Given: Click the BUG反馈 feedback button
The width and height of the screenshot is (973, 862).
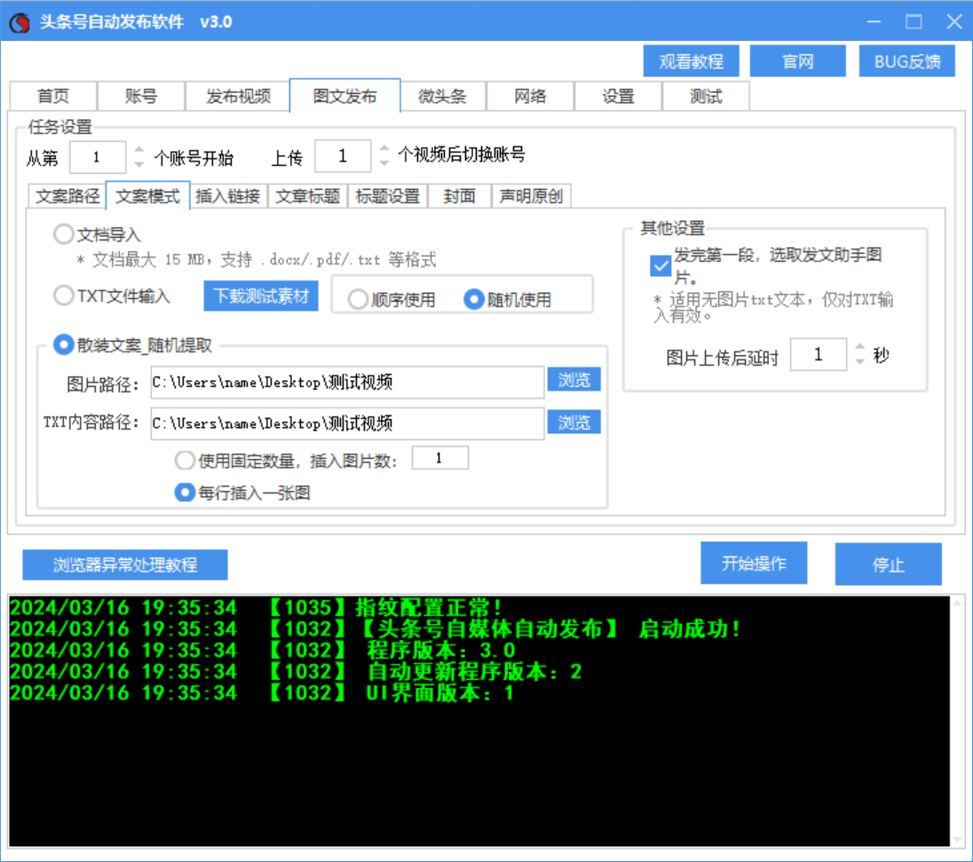Looking at the screenshot, I should (906, 61).
